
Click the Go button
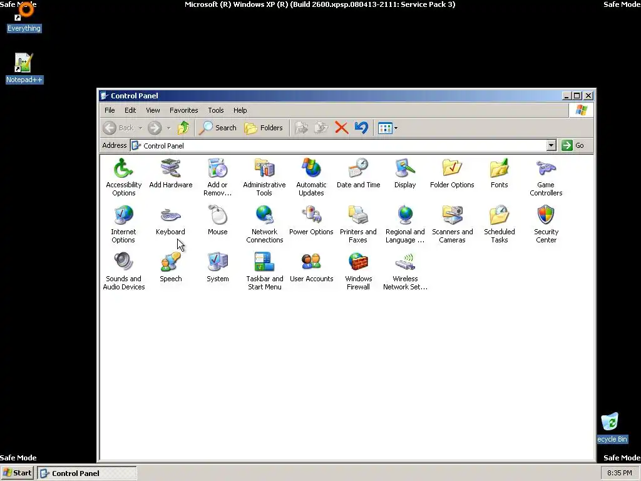pyautogui.click(x=573, y=145)
